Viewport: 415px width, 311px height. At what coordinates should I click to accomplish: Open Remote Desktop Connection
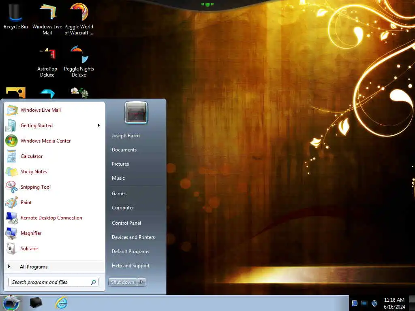tap(54, 217)
